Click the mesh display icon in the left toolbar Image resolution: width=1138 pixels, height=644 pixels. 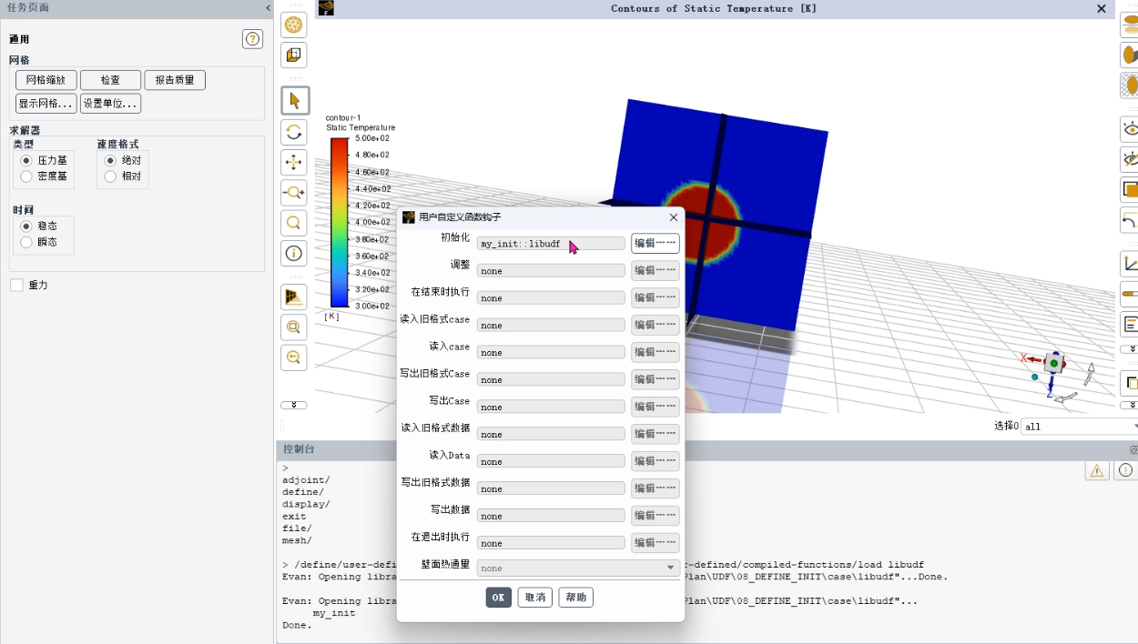[x=294, y=25]
